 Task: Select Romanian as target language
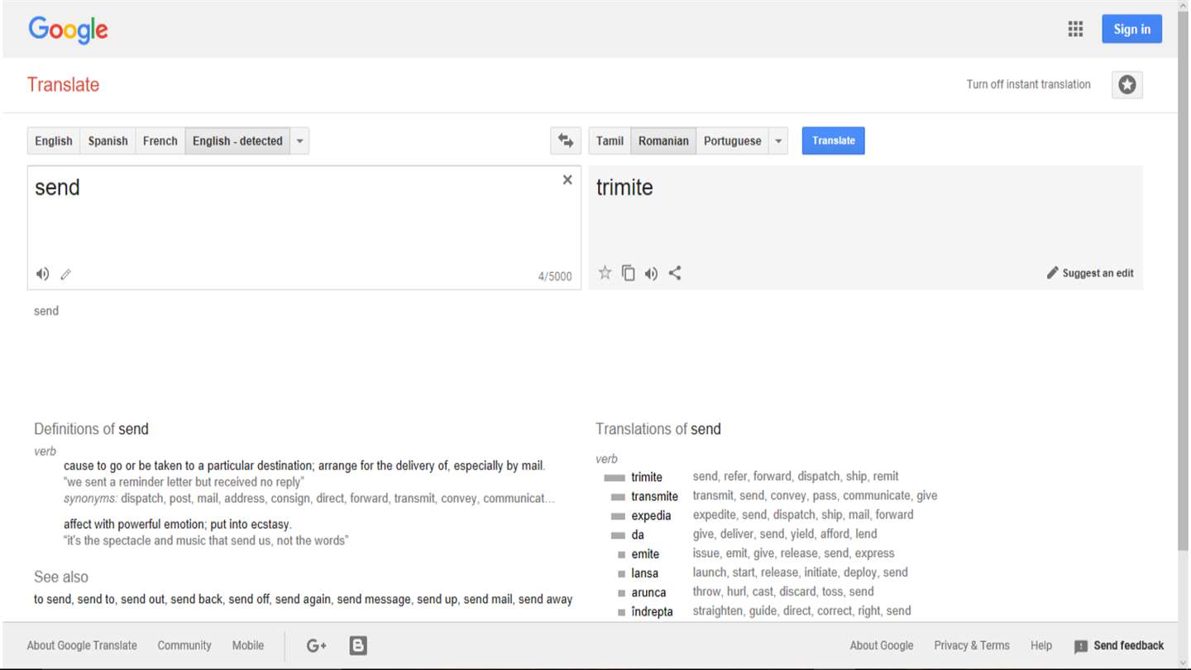(x=663, y=141)
